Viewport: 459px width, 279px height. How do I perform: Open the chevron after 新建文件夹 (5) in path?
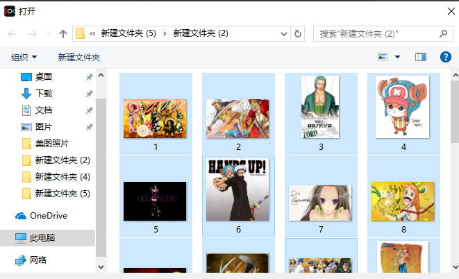(x=165, y=33)
